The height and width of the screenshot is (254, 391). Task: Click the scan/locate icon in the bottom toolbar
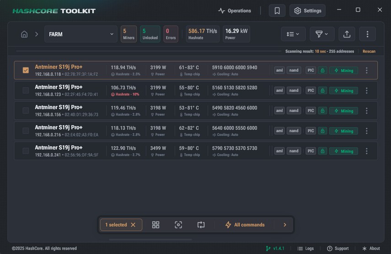pyautogui.click(x=178, y=225)
